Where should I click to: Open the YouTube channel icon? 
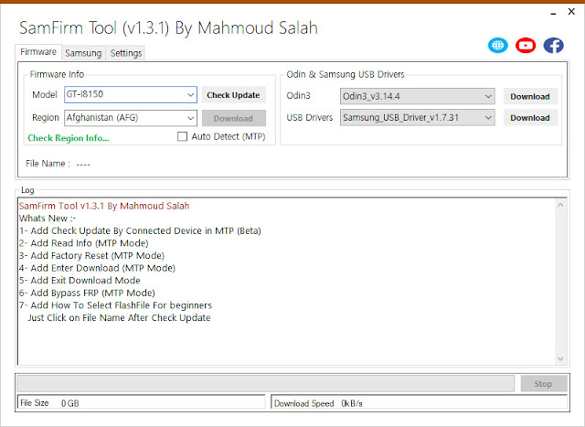point(526,46)
